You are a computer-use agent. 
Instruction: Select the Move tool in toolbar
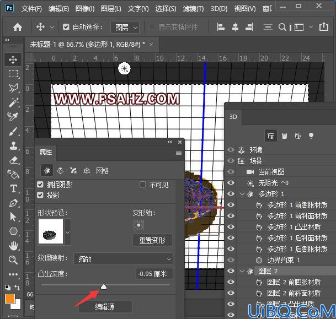point(13,60)
